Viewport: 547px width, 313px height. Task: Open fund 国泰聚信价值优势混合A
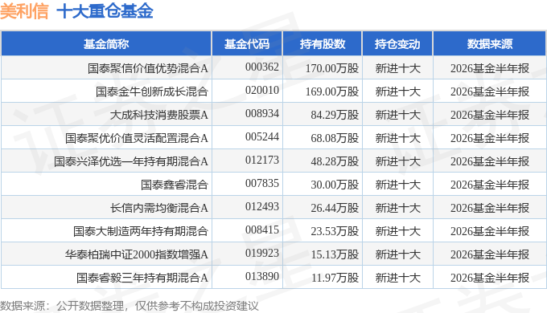tap(147, 68)
